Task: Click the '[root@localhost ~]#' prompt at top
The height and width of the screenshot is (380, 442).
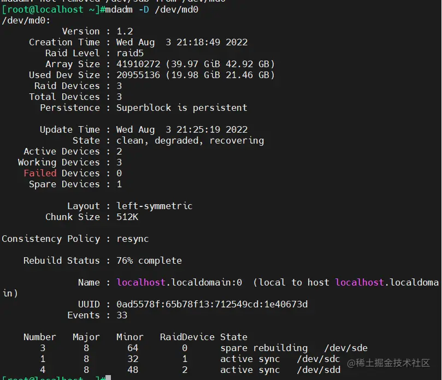Action: tap(54, 10)
